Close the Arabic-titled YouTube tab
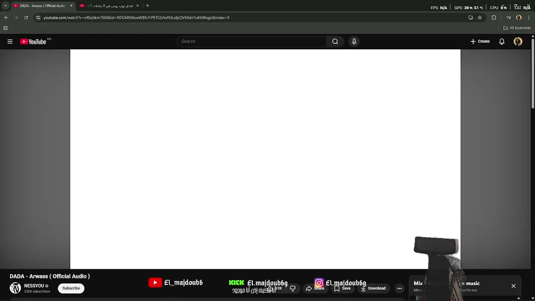This screenshot has width=535, height=301. click(138, 6)
